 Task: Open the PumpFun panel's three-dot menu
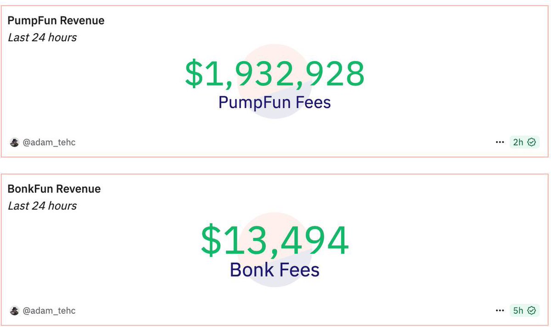coord(500,142)
